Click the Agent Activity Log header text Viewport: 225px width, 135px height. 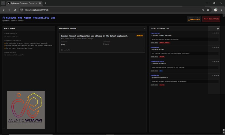[160, 28]
